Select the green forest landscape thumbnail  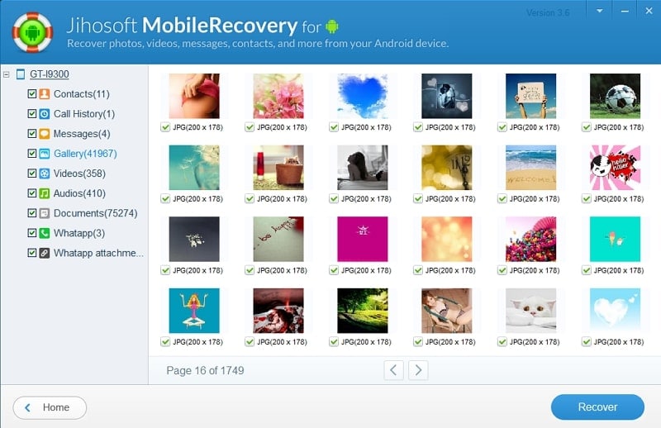point(363,311)
